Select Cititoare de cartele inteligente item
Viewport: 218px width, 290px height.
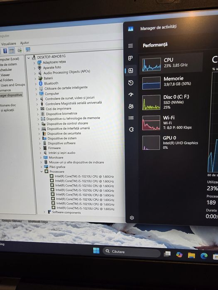coord(66,88)
